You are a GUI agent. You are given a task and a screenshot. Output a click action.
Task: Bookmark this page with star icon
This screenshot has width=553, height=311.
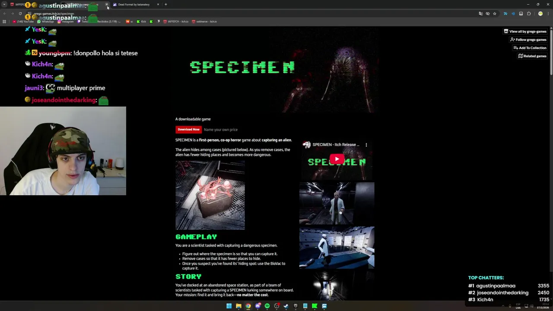click(x=495, y=14)
